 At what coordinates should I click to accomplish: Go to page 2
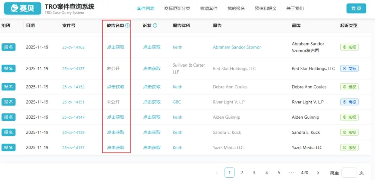pos(242,173)
